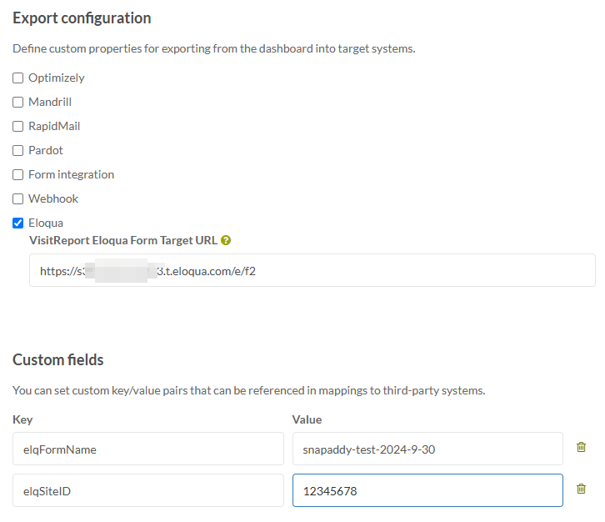
Task: Click the help icon beside Eloqua Form Target URL
Action: tap(226, 240)
